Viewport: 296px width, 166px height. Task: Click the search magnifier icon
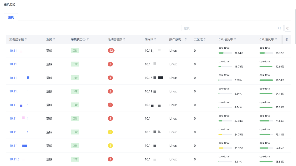[x=279, y=28]
